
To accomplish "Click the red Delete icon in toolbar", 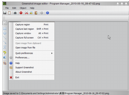I will [x=21, y=13].
